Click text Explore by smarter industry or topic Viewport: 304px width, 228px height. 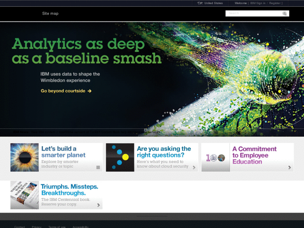click(x=60, y=164)
